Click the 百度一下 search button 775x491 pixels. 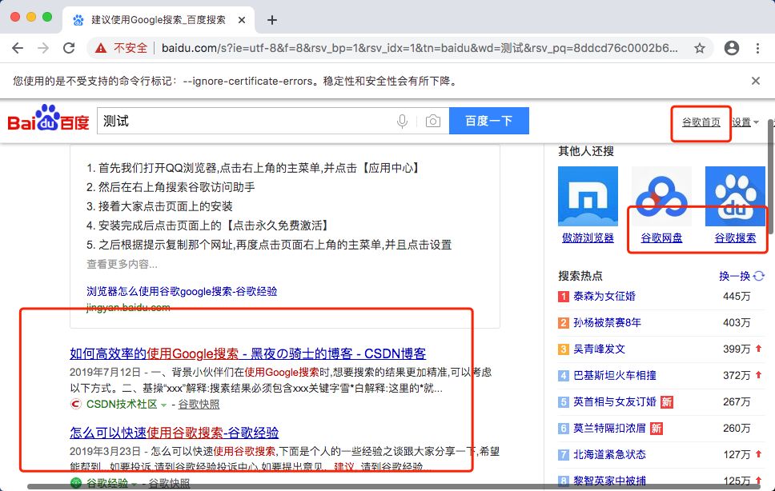(x=489, y=121)
